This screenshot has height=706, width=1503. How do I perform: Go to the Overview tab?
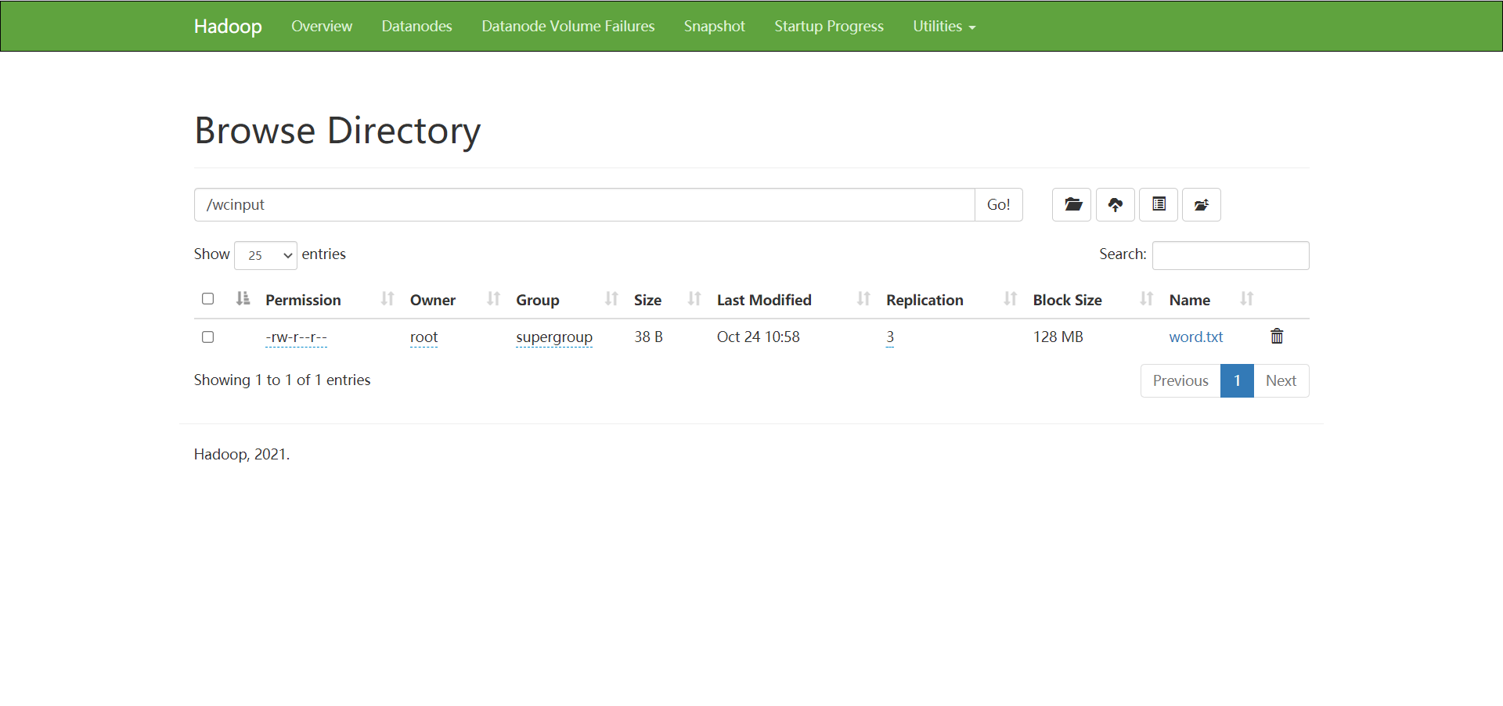322,26
